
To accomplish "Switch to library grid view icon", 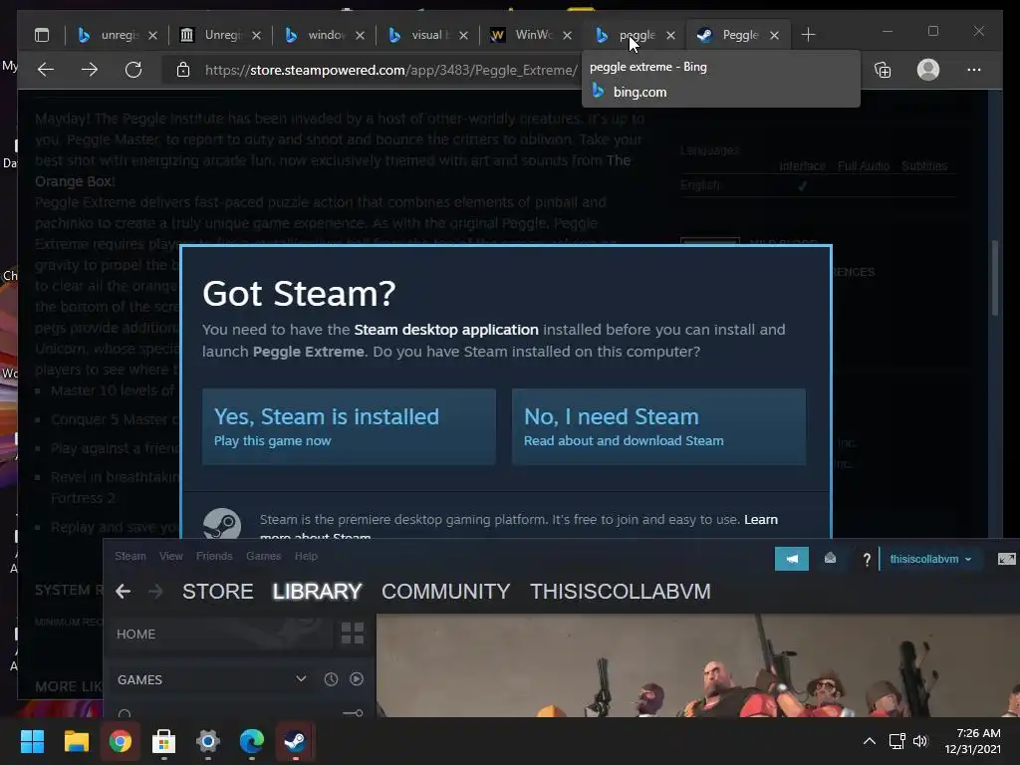I will click(353, 634).
